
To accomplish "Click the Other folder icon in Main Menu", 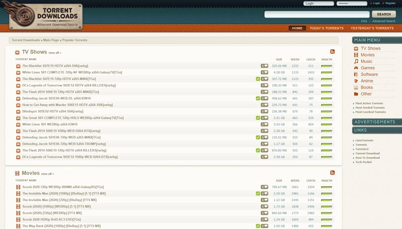I will 356,94.
